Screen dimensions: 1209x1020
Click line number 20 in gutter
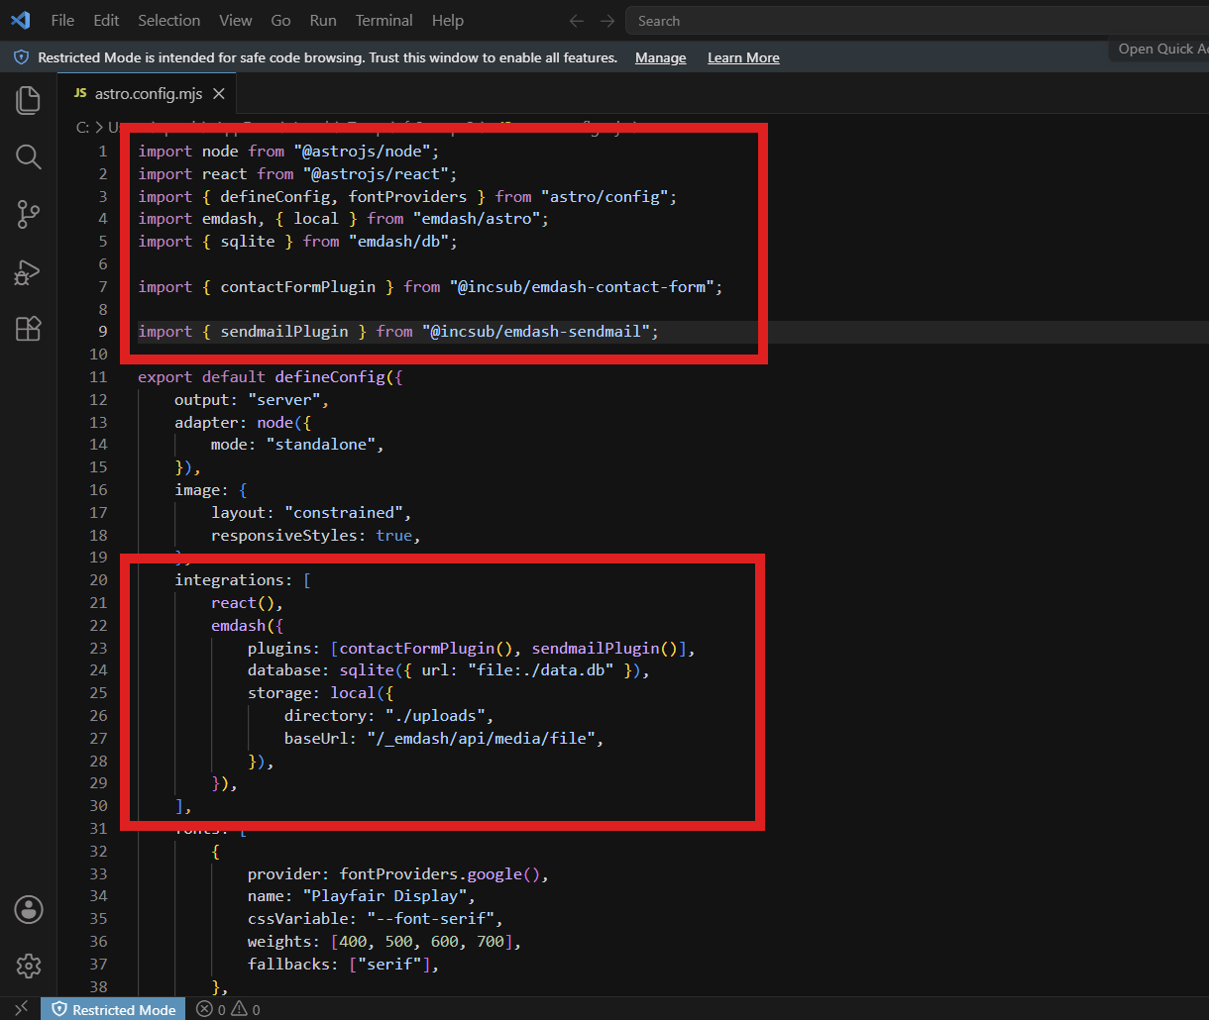[x=97, y=580]
